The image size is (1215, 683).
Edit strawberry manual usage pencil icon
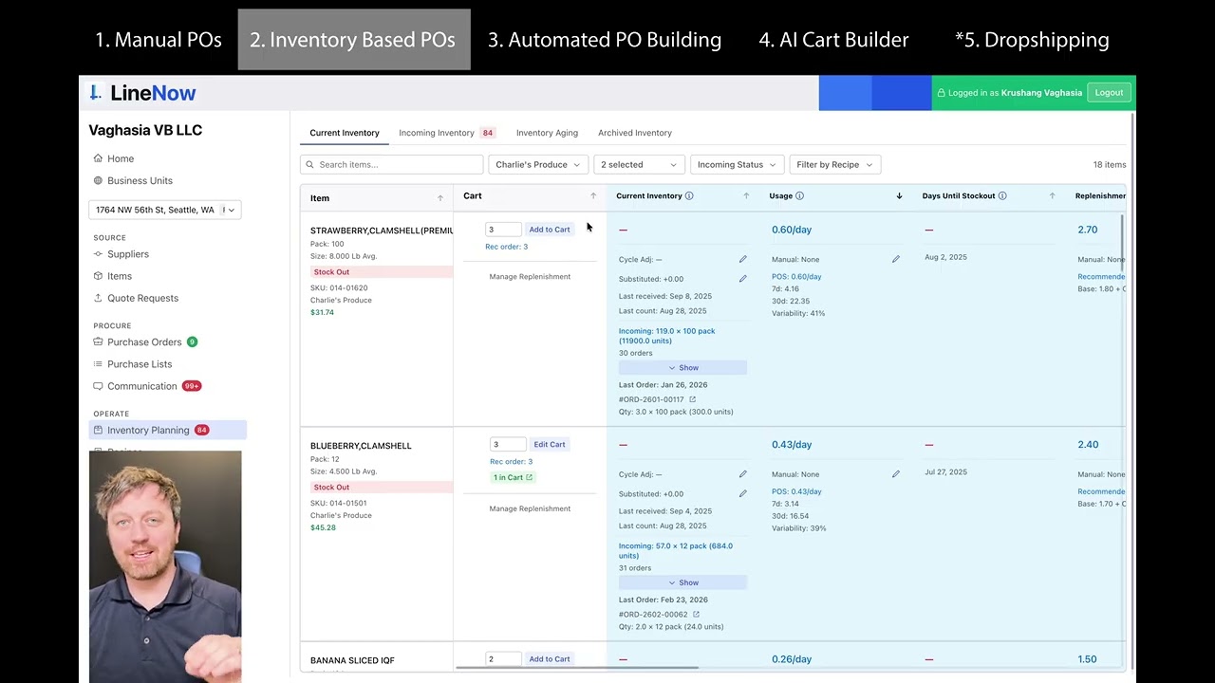pyautogui.click(x=895, y=259)
